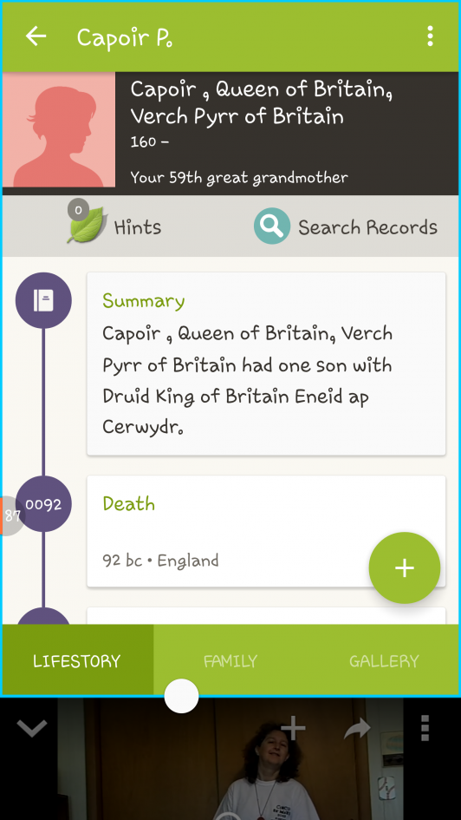The image size is (461, 820).
Task: Open the three-dot overflow menu in the header
Action: coord(430,36)
